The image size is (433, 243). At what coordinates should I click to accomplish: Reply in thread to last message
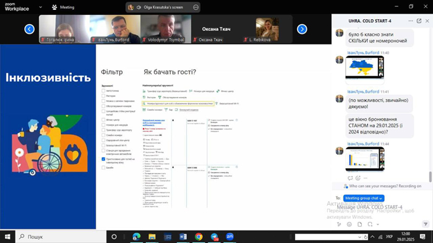(350, 178)
